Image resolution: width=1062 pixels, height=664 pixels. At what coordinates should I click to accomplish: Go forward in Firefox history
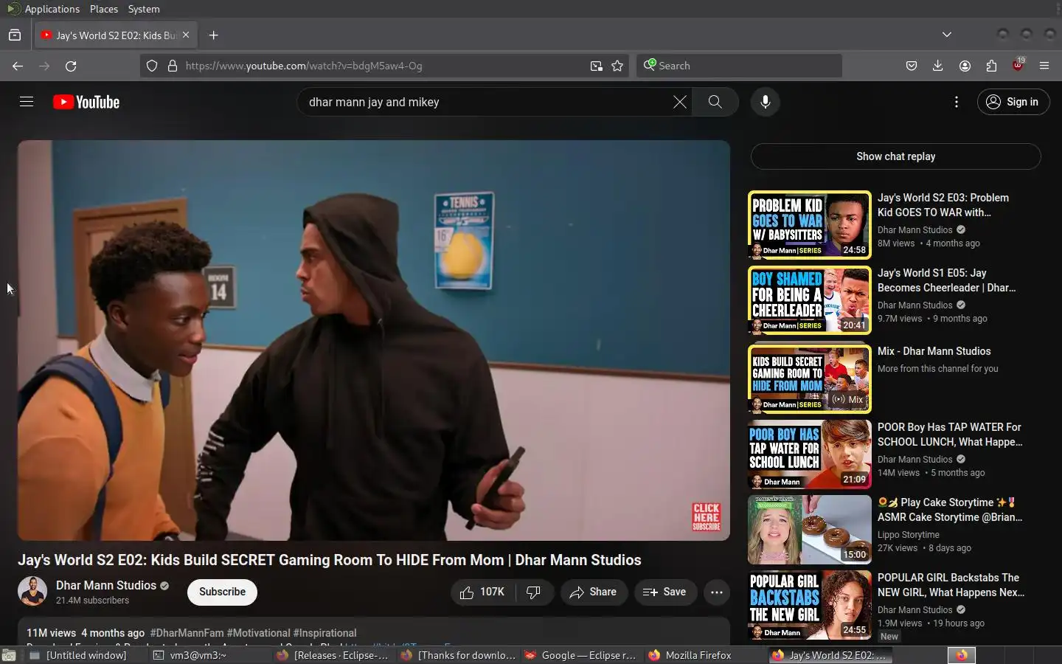pyautogui.click(x=44, y=66)
